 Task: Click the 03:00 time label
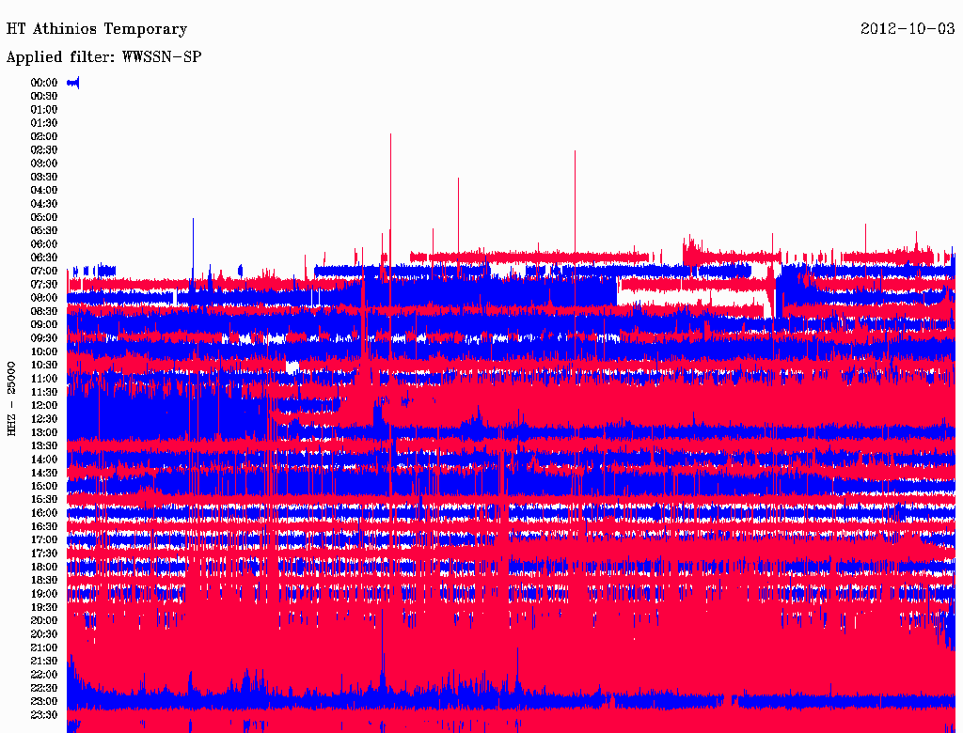pos(44,164)
